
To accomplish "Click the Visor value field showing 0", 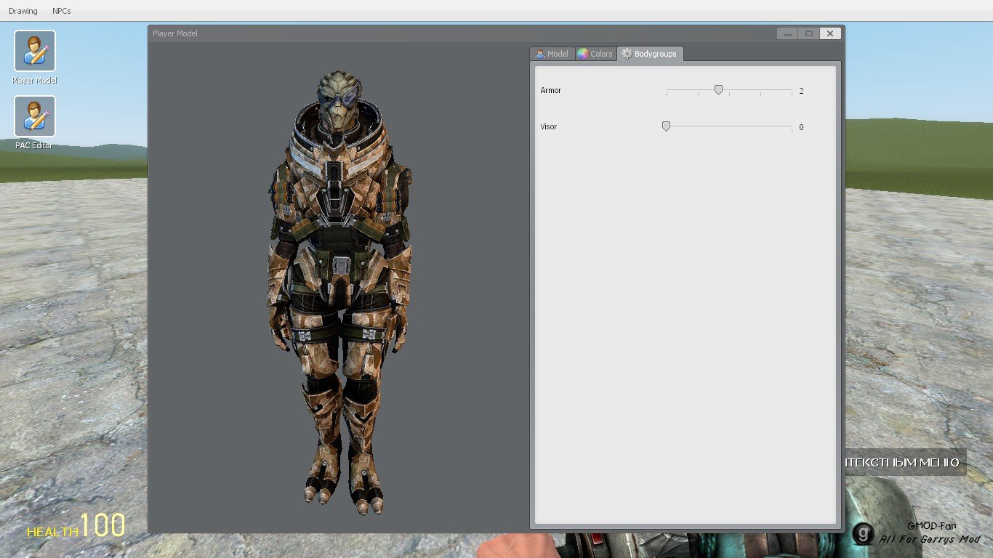I will pyautogui.click(x=801, y=127).
